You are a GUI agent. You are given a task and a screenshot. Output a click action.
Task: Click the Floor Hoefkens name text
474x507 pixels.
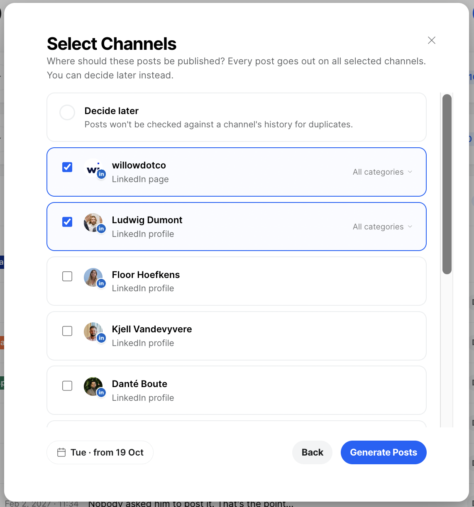click(146, 275)
